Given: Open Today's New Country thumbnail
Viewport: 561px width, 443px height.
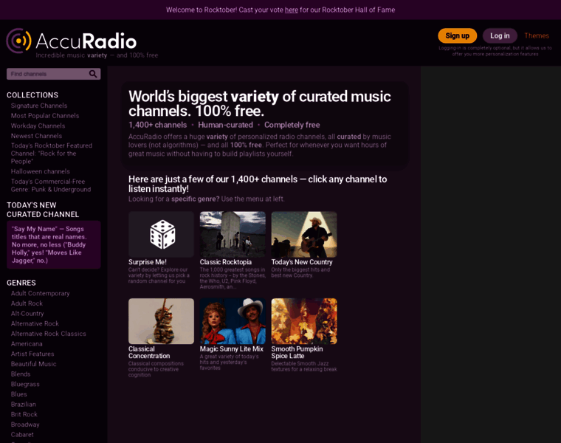Looking at the screenshot, I should click(304, 234).
